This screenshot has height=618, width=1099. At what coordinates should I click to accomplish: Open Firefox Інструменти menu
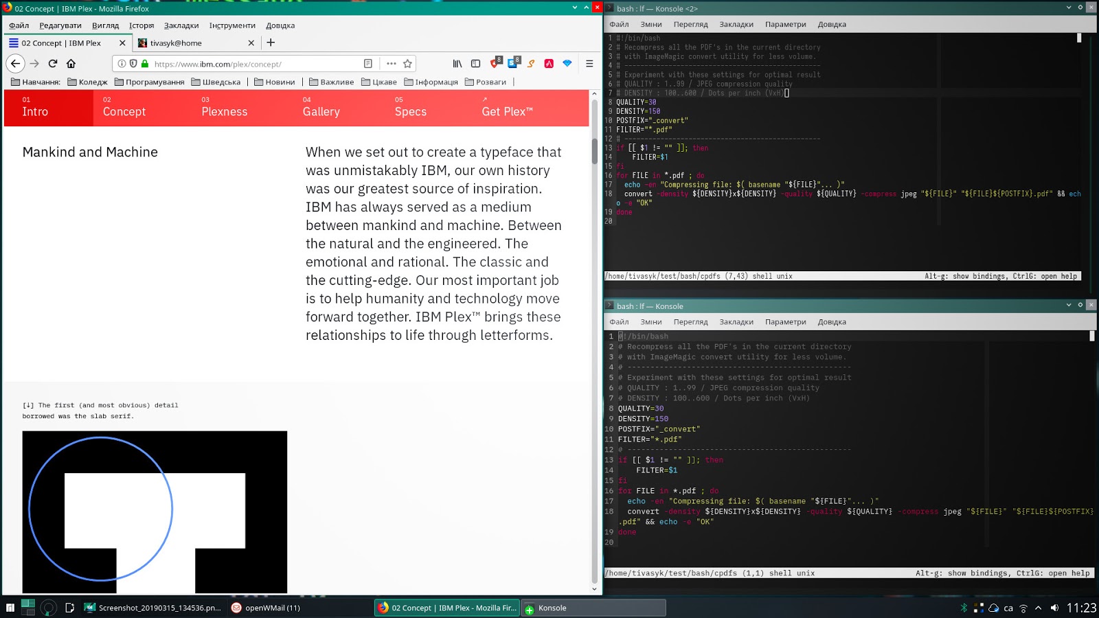[232, 25]
